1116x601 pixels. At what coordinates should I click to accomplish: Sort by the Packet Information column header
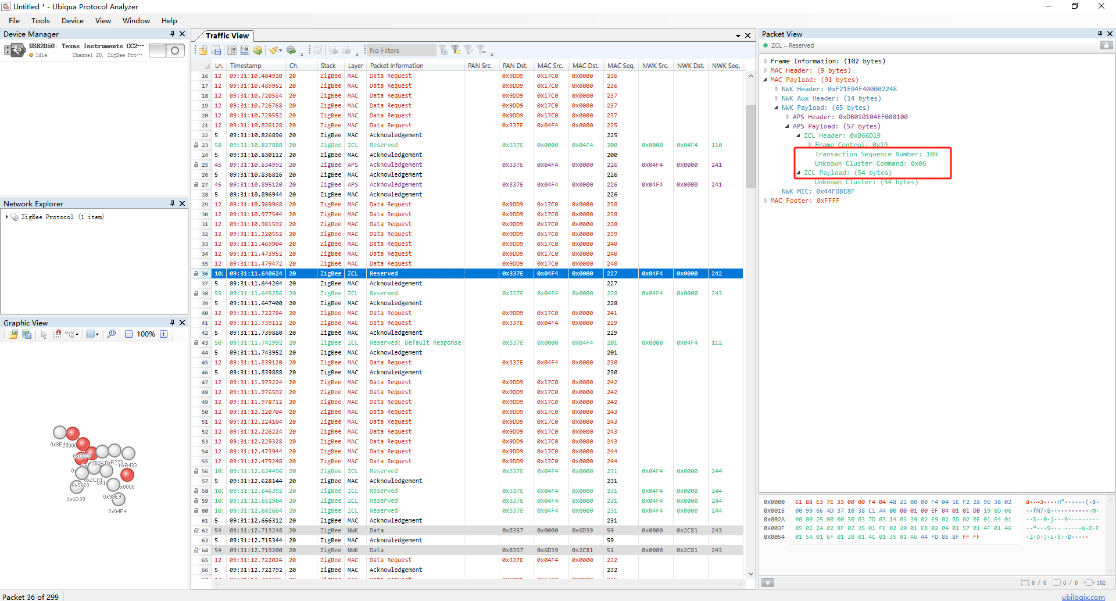pyautogui.click(x=415, y=66)
